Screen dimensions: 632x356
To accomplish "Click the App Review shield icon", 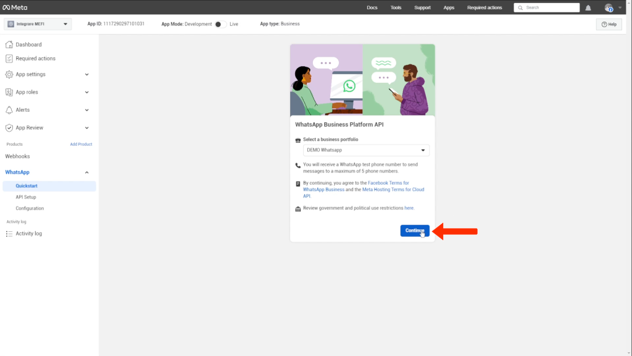I will tap(9, 127).
